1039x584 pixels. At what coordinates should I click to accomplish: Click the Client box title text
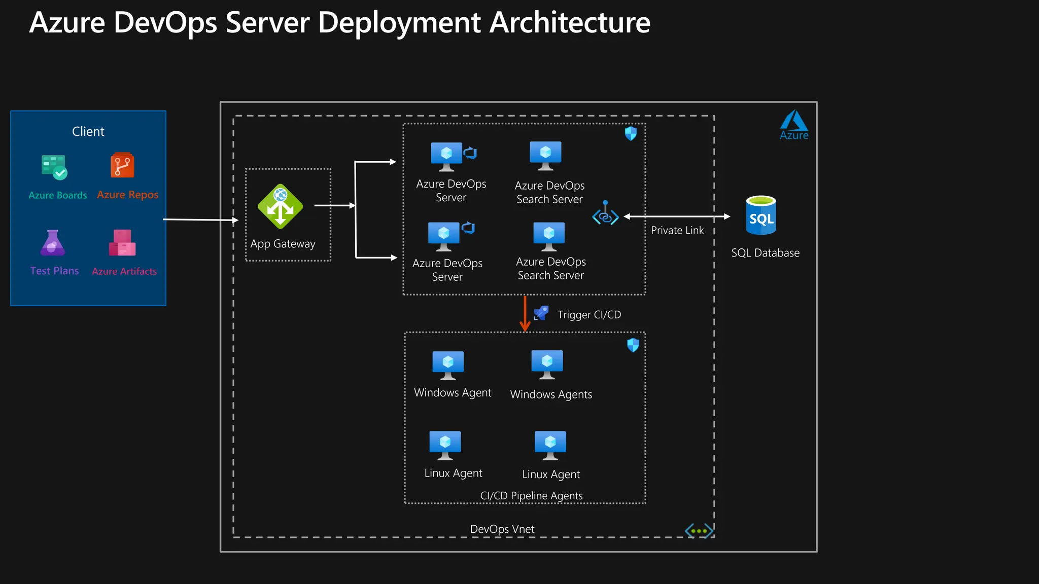click(88, 132)
